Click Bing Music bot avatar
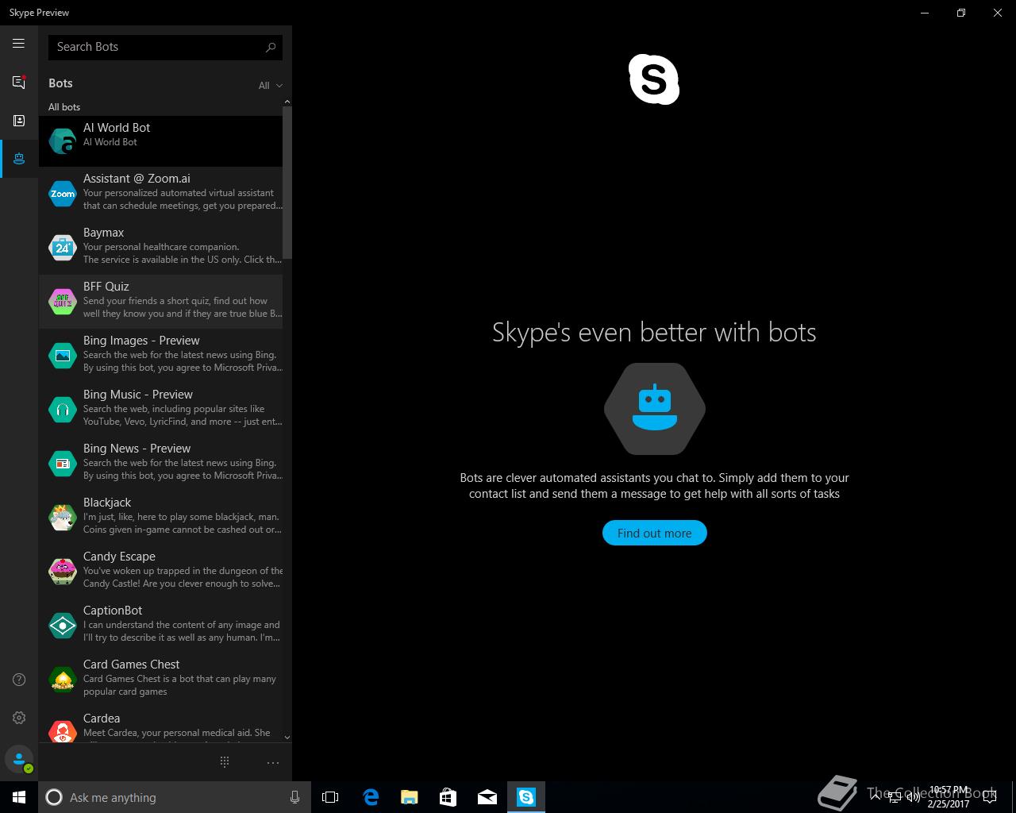Image resolution: width=1016 pixels, height=813 pixels. pyautogui.click(x=63, y=409)
